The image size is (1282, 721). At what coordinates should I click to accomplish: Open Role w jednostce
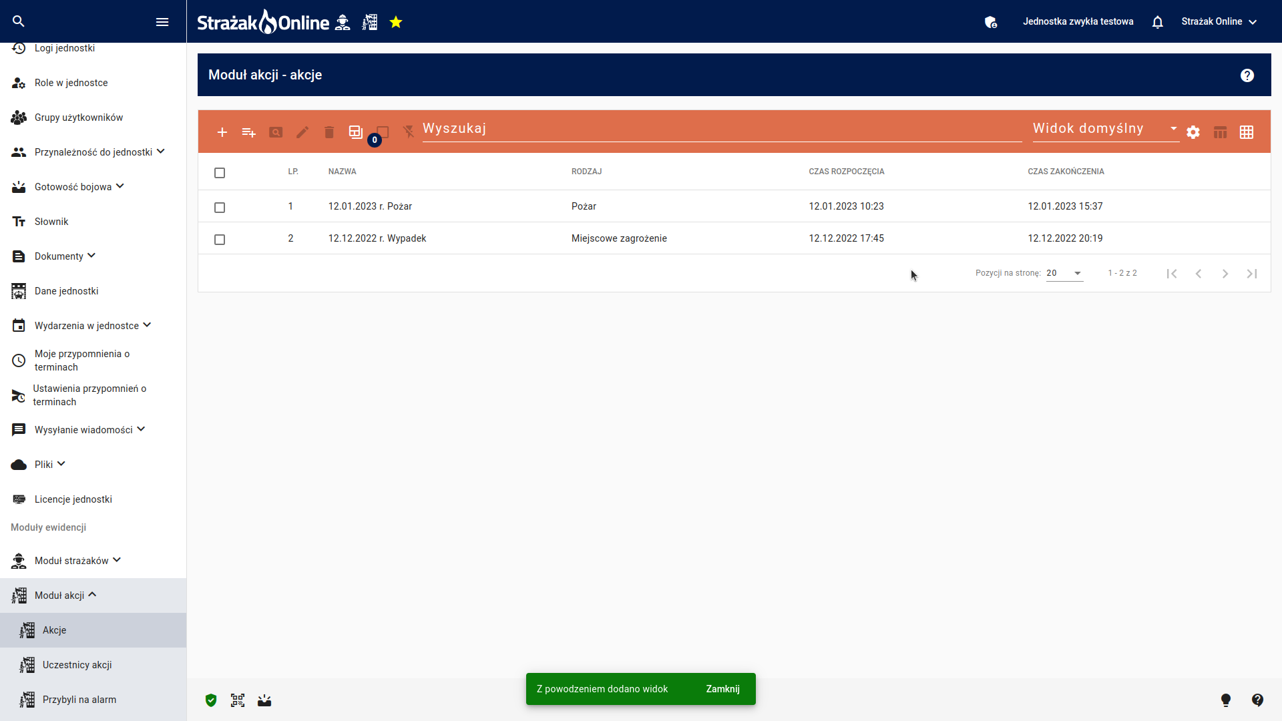[x=93, y=83]
